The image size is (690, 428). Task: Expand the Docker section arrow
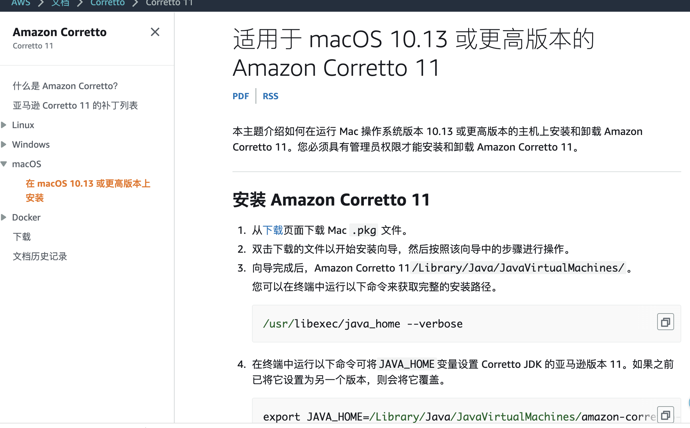[x=4, y=217]
